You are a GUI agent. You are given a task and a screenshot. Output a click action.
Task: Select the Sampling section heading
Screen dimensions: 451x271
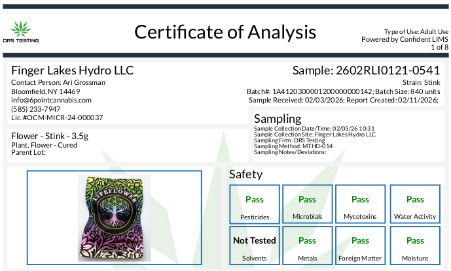pos(278,119)
